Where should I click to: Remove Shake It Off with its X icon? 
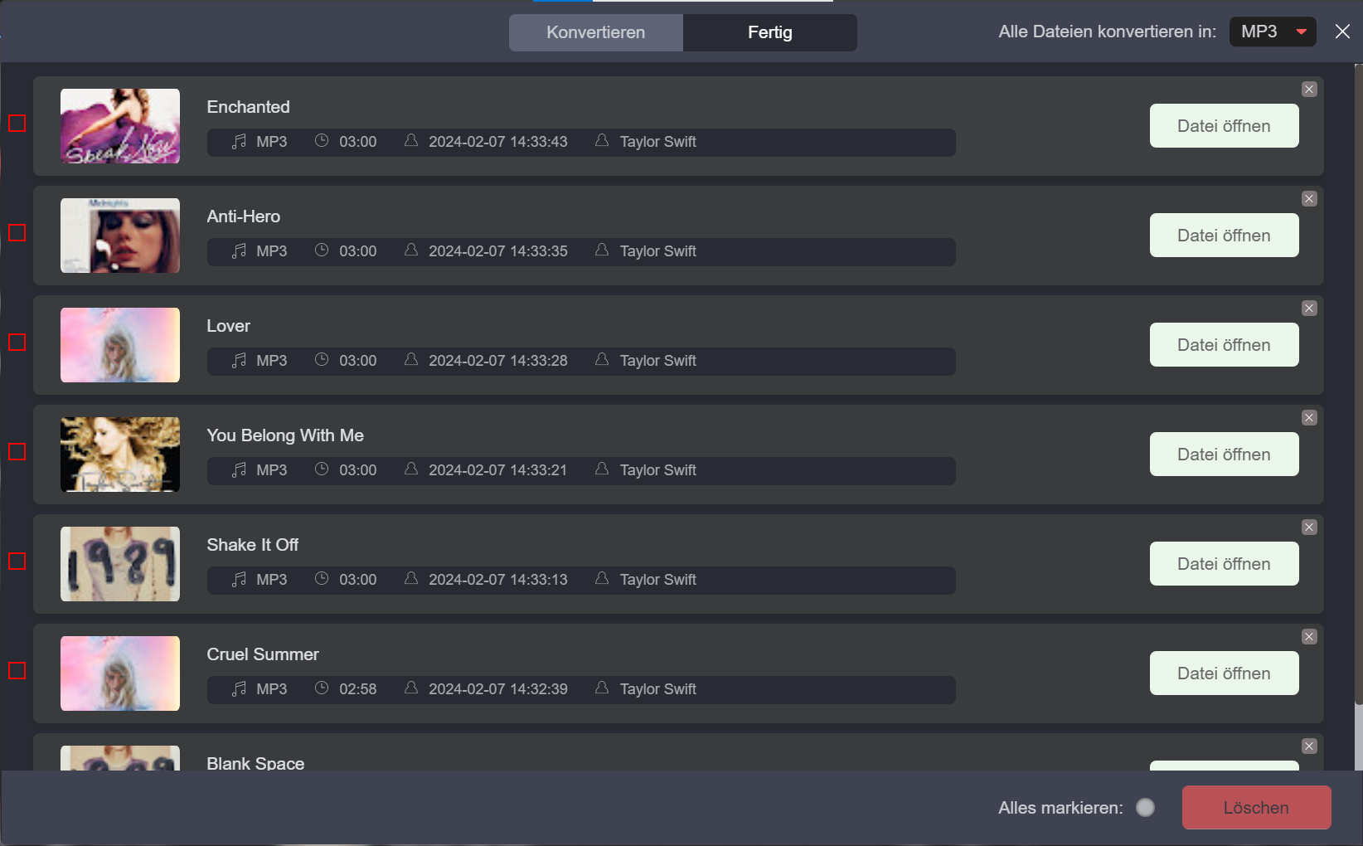[1309, 527]
